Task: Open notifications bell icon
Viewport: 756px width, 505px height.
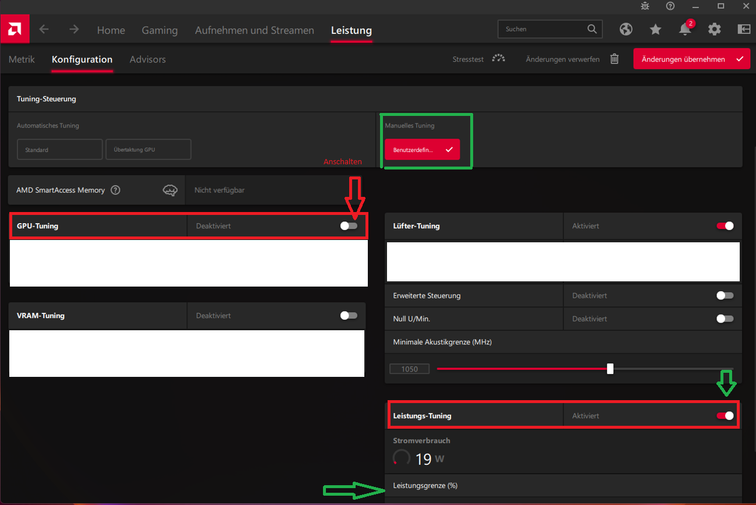Action: pyautogui.click(x=685, y=30)
